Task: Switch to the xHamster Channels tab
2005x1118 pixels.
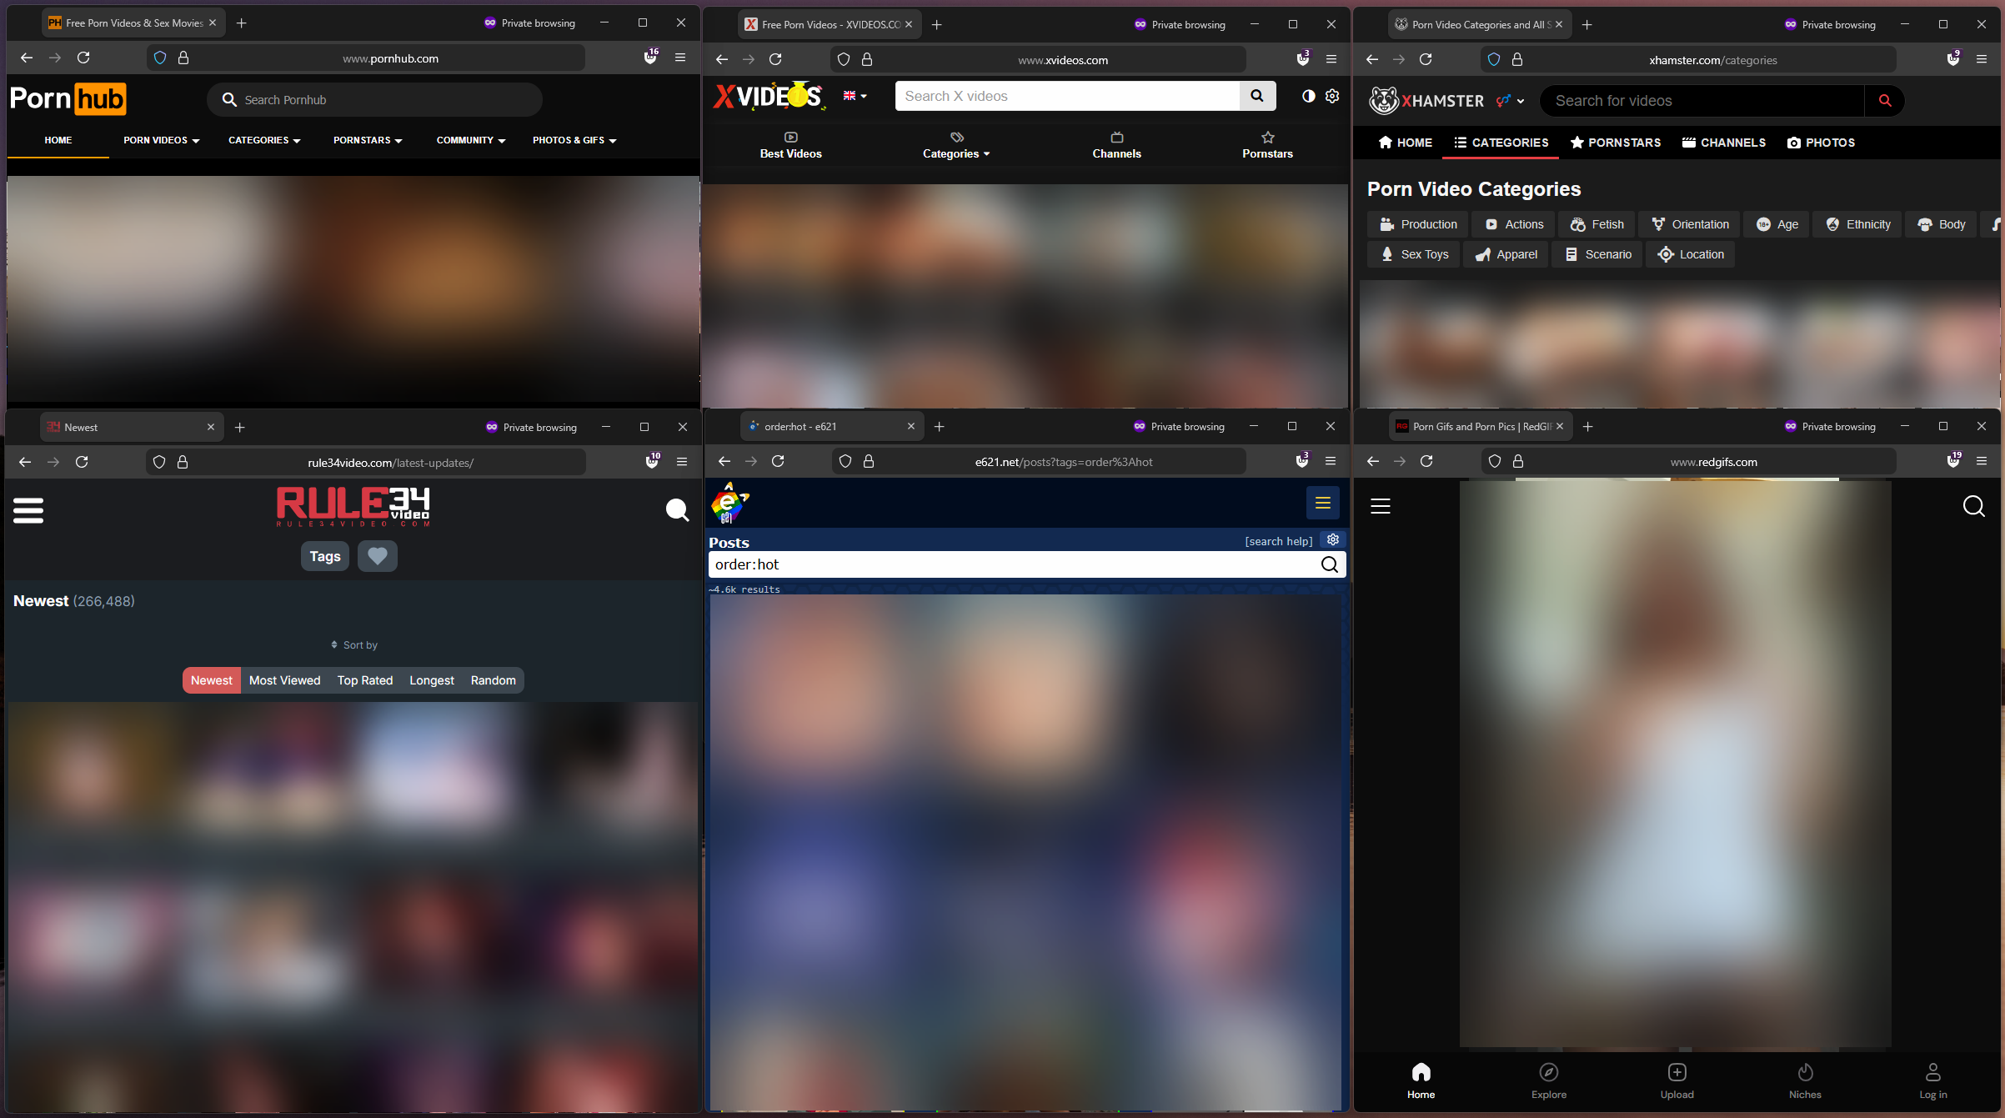Action: tap(1723, 143)
